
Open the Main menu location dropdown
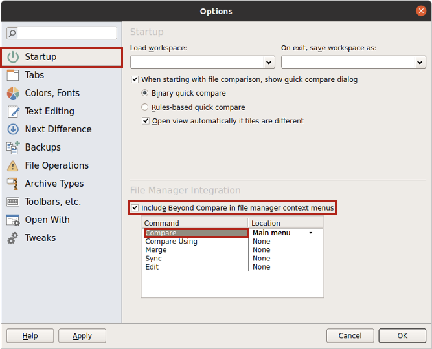(311, 233)
